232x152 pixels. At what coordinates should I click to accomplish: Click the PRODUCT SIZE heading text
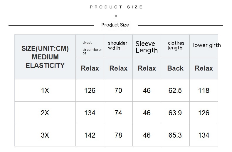click(116, 7)
